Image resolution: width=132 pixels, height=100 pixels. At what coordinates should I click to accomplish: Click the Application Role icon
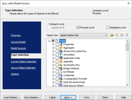tap(61, 58)
